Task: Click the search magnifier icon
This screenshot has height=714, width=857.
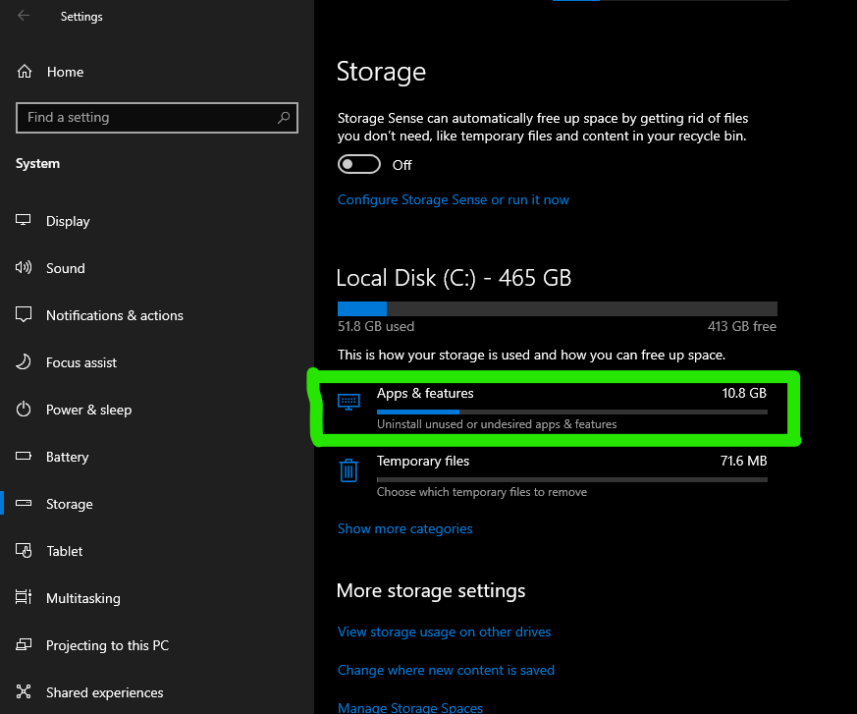Action: point(283,118)
